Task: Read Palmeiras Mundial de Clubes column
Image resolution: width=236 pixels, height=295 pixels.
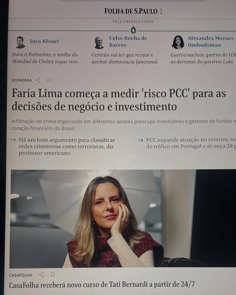Action: pyautogui.click(x=45, y=58)
